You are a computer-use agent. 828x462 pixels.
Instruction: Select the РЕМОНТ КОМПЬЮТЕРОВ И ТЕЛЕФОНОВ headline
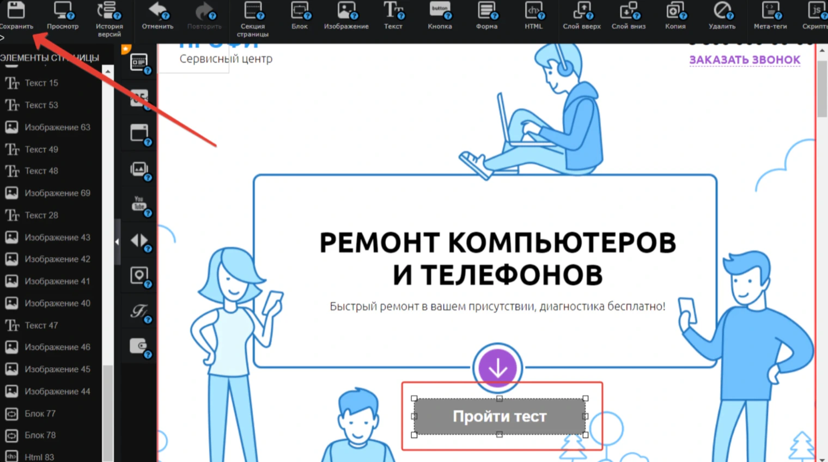[x=497, y=258]
